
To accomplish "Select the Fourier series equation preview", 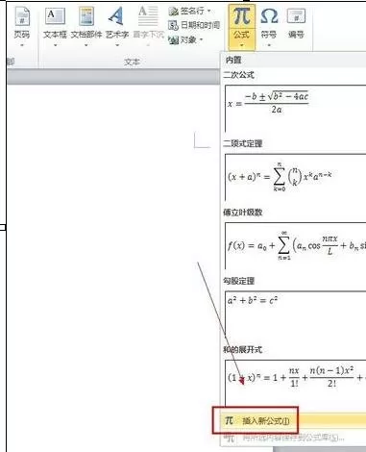I will coord(295,245).
